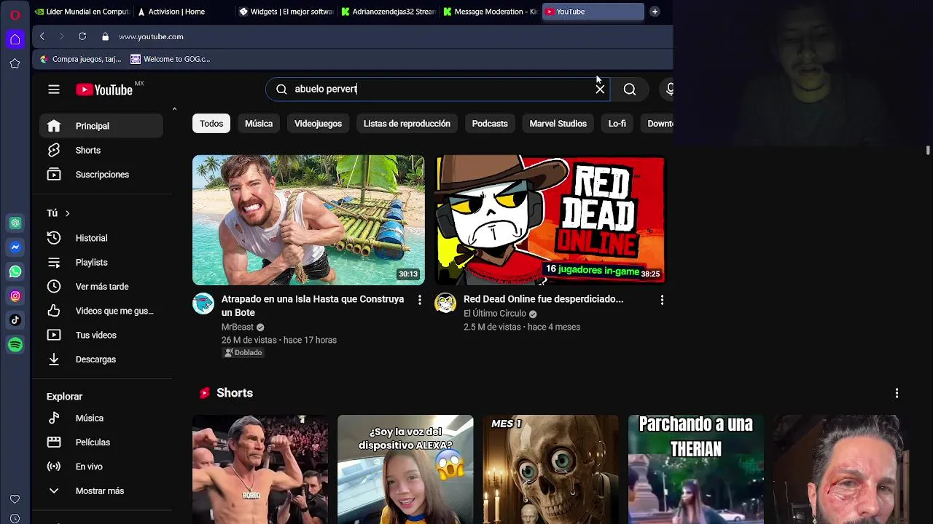933x524 pixels.
Task: Select the Marvel Studios chip
Action: coord(558,124)
